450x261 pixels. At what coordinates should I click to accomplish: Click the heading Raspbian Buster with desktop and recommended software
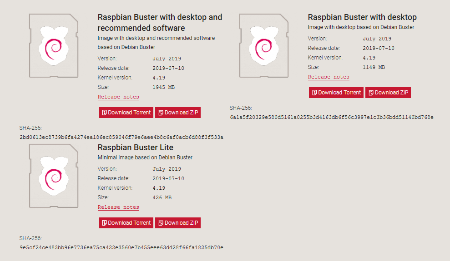coord(160,23)
